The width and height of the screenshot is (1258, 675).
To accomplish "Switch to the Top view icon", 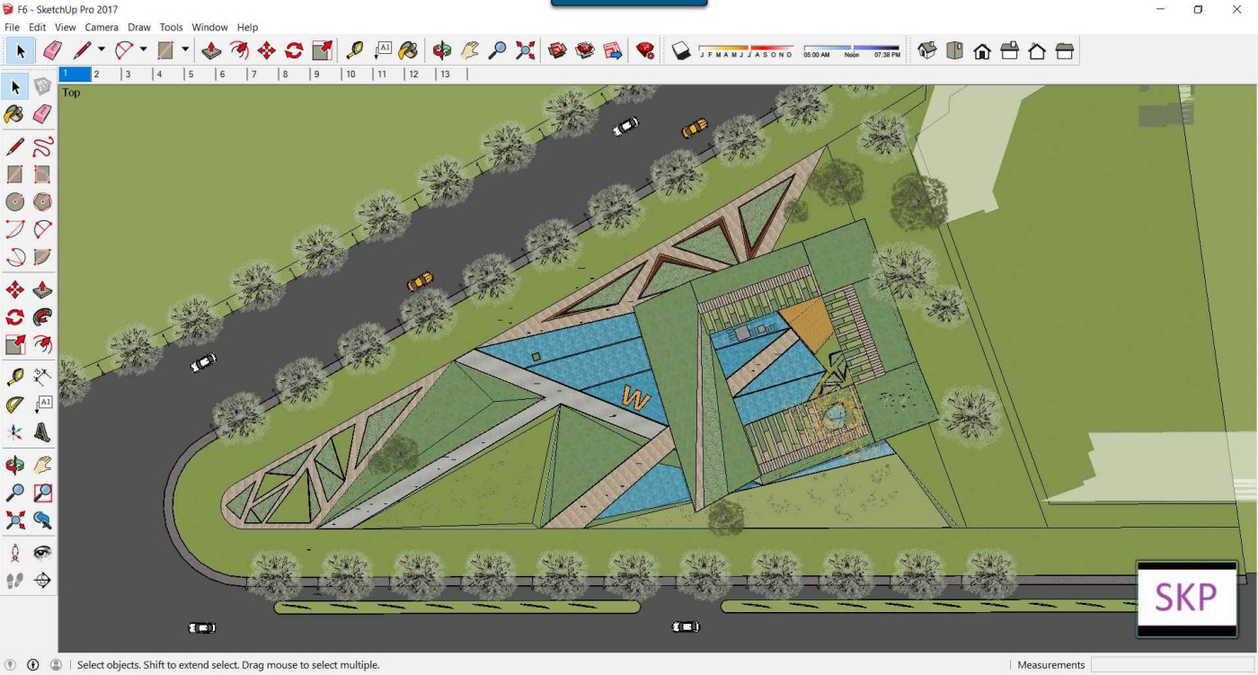I will click(954, 50).
